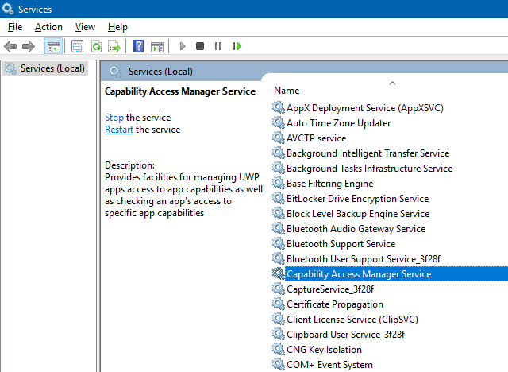
Task: Click the Stop Service square icon
Action: (200, 46)
